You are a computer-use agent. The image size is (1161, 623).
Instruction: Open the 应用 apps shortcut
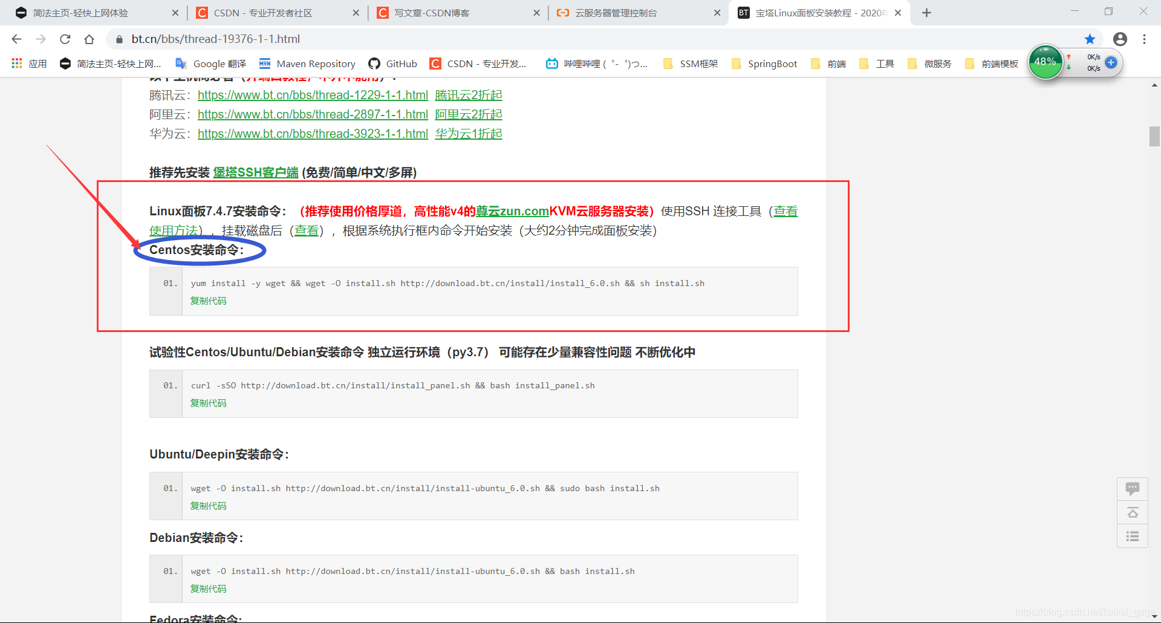[x=29, y=64]
